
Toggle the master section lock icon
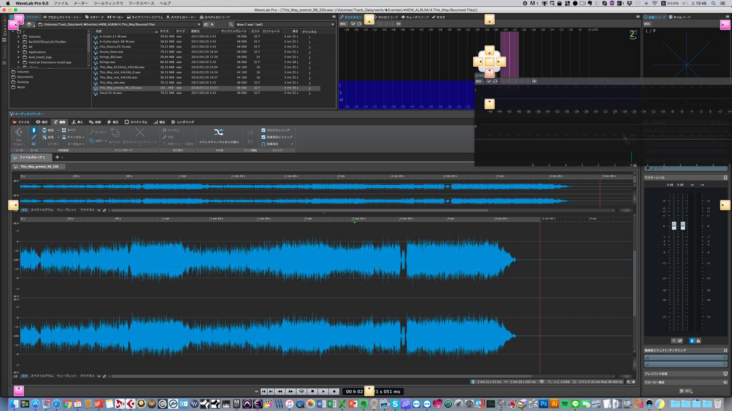click(x=698, y=341)
